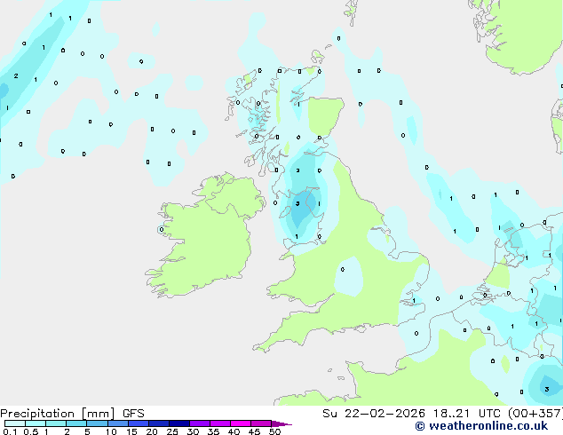The height and width of the screenshot is (435, 563).
Task: Click the 'Precipitation [mm]' title text
Action: tap(57, 414)
